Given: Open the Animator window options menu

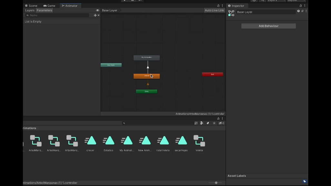Looking at the screenshot, I should tap(222, 6).
